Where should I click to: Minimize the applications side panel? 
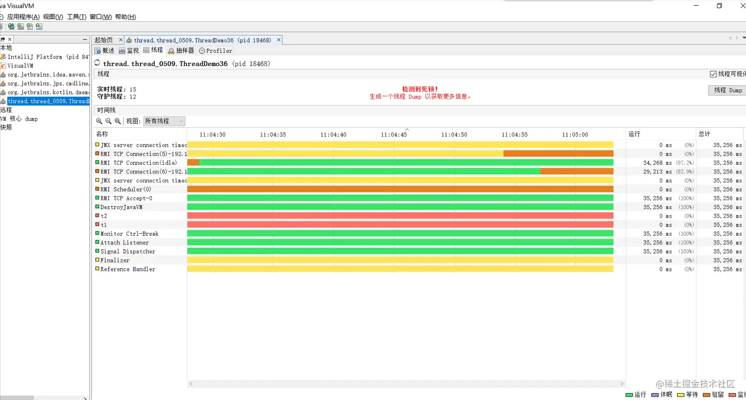click(x=84, y=39)
